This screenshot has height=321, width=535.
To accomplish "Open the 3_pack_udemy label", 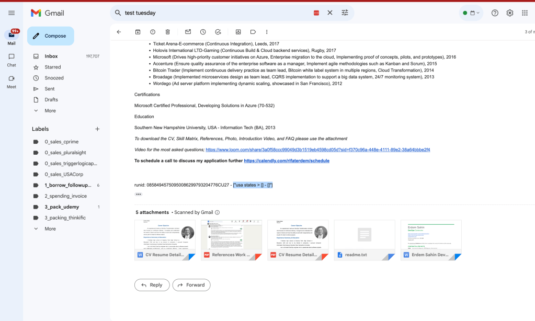I will 66,207.
